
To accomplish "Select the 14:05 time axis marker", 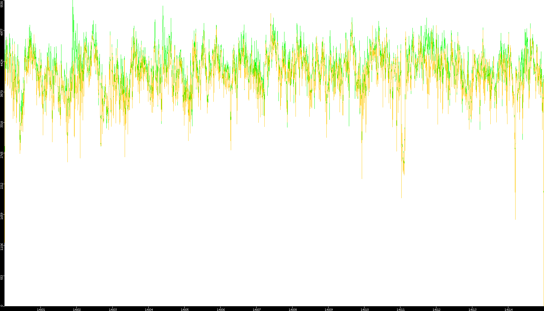I will tap(185, 310).
